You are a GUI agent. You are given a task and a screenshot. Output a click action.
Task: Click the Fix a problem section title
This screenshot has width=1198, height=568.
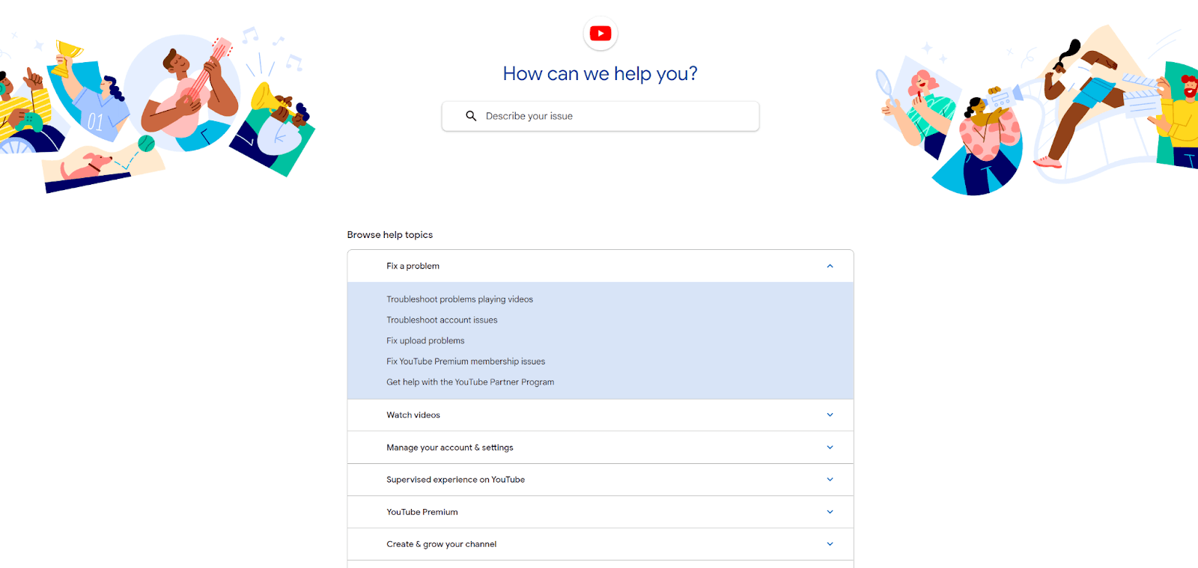[x=413, y=266]
